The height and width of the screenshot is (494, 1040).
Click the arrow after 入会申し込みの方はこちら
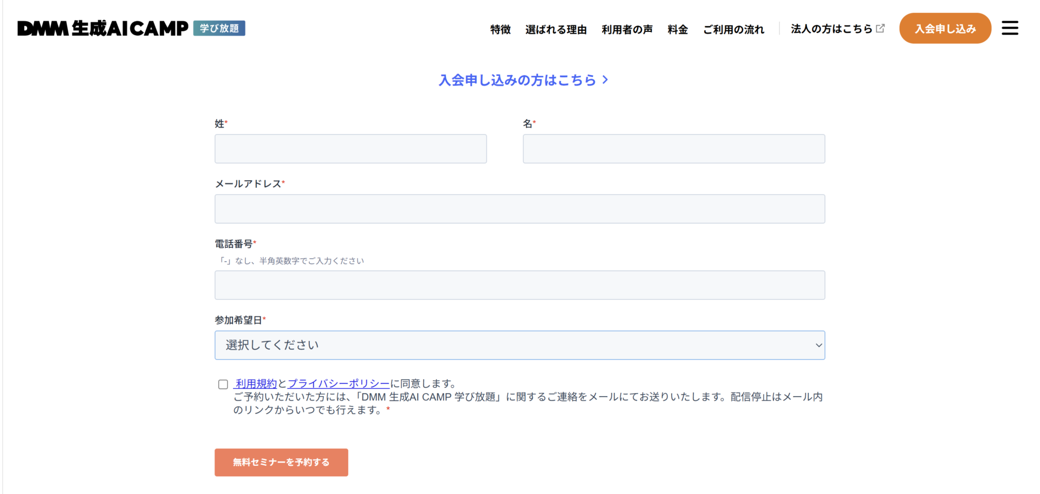pyautogui.click(x=605, y=80)
